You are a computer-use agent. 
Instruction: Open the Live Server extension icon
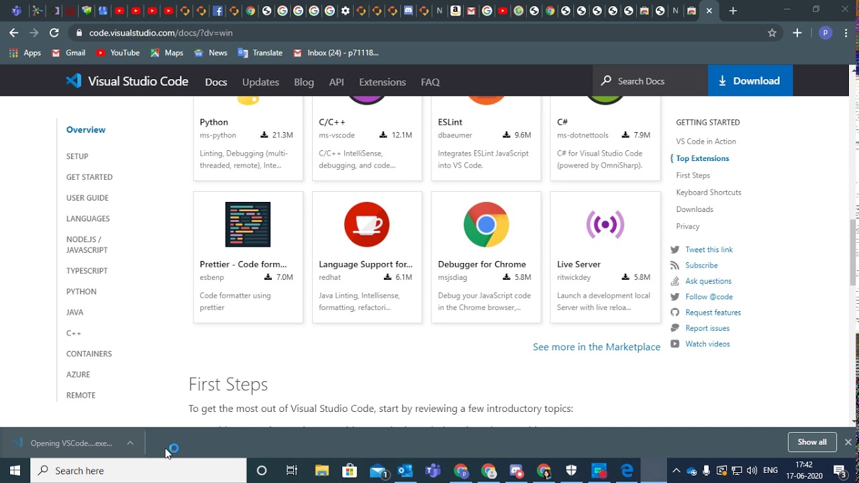(x=605, y=225)
